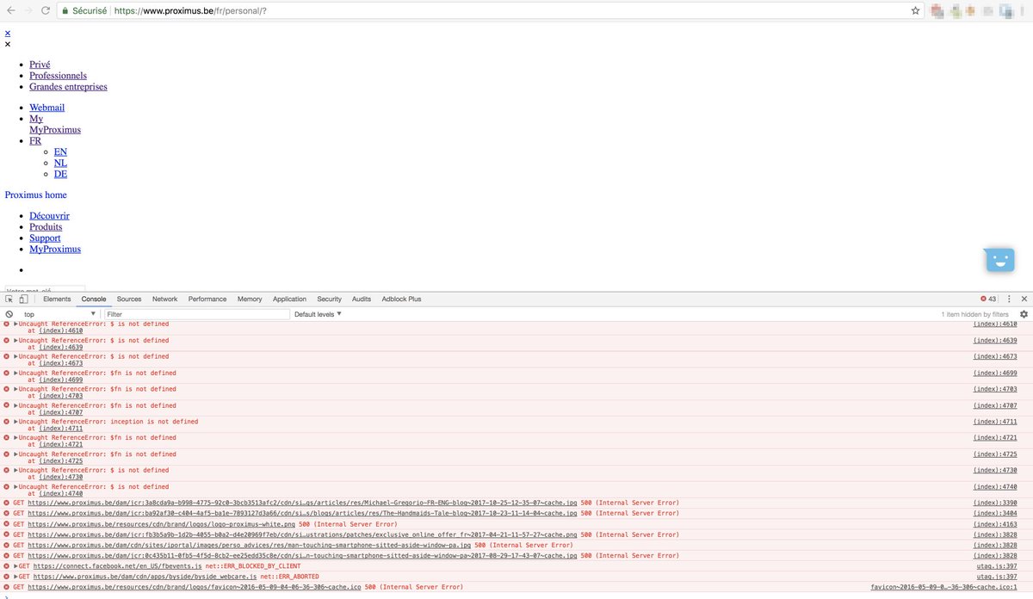The height and width of the screenshot is (599, 1033).
Task: Open the (index):4163 source link
Action: [x=995, y=524]
